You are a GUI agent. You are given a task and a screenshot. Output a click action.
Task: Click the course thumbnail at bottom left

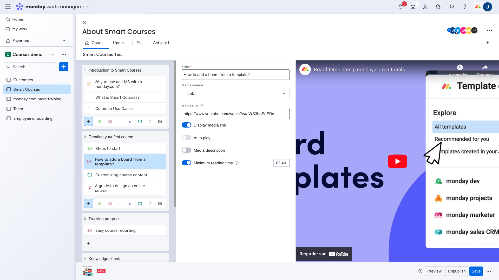coord(88,271)
